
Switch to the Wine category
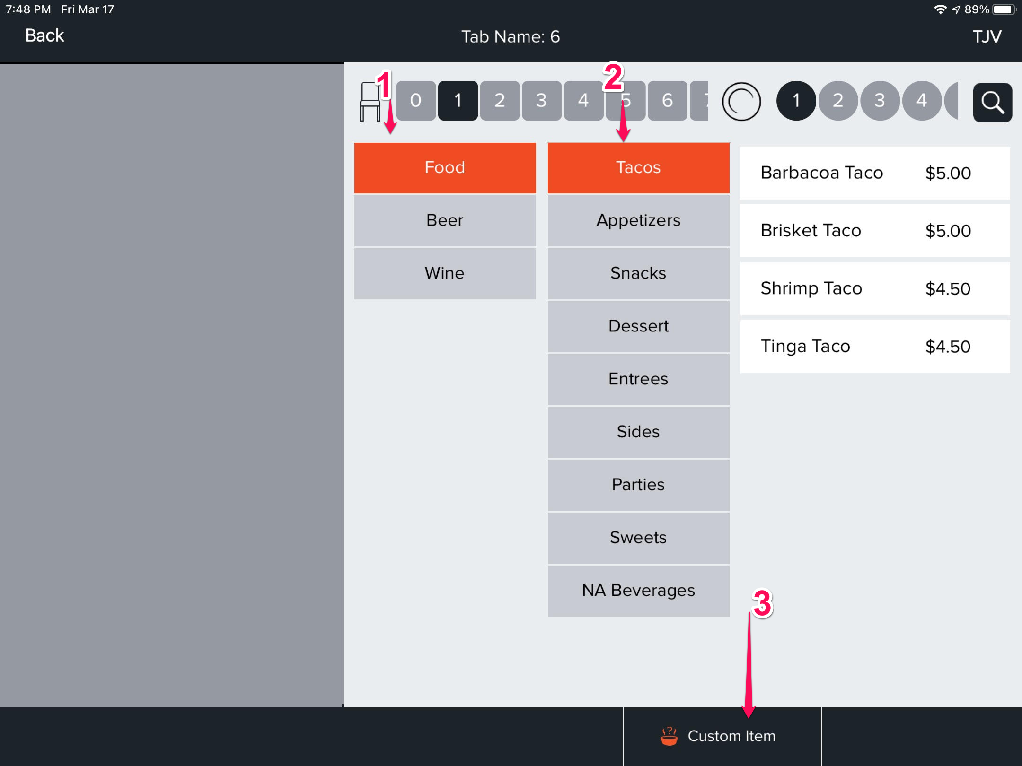click(x=445, y=273)
